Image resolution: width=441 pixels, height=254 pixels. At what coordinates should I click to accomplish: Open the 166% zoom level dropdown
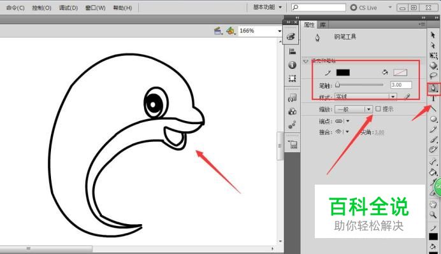260,31
